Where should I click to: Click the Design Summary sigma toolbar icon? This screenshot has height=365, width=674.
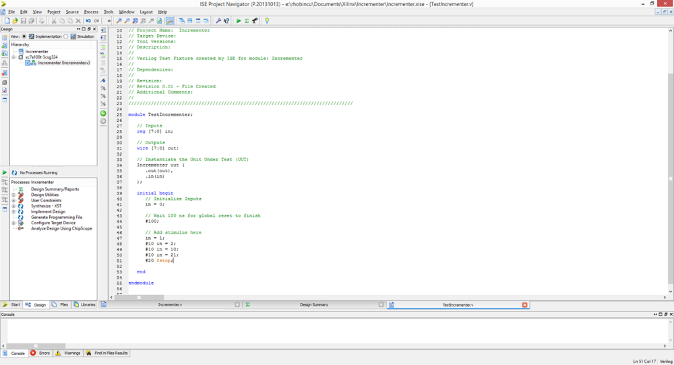[247, 21]
